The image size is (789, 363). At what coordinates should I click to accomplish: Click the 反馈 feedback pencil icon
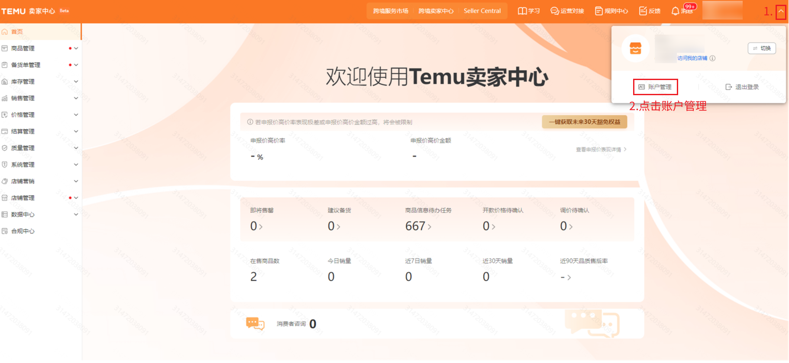pos(643,11)
